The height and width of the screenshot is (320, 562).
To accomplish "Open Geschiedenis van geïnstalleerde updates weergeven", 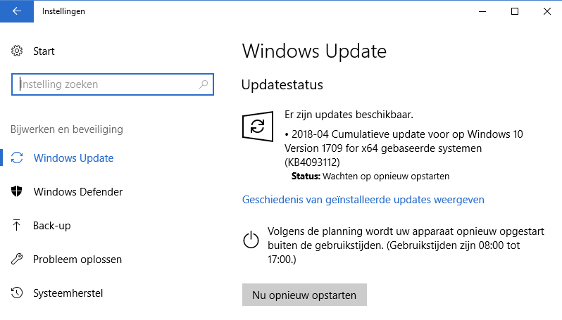I will click(363, 200).
